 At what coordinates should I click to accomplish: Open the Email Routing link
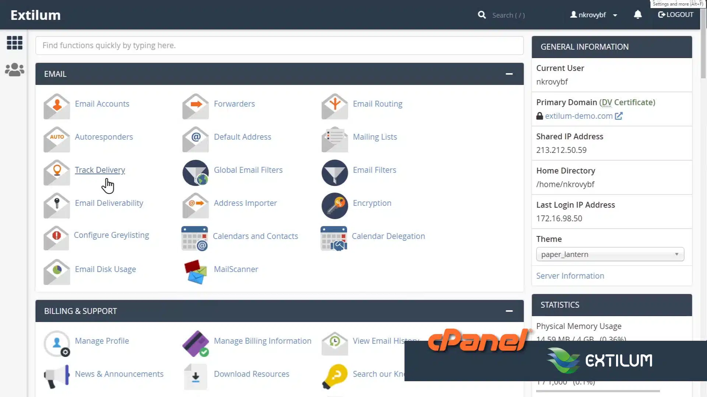[377, 104]
